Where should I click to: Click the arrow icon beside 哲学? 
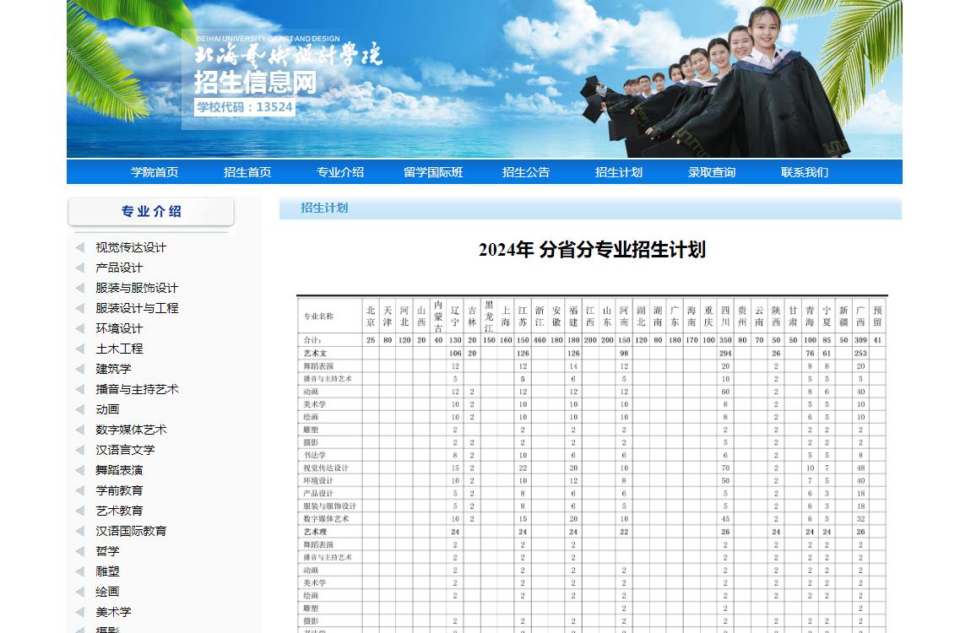pyautogui.click(x=80, y=551)
